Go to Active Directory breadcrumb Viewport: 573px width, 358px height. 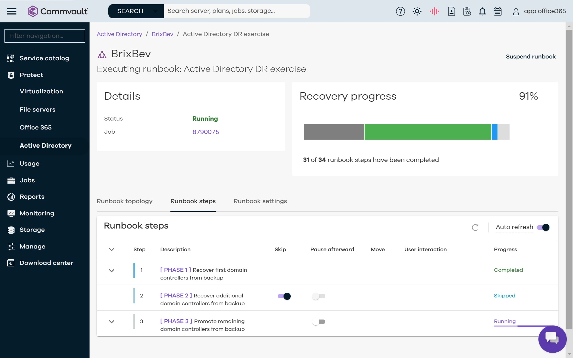[x=119, y=34]
